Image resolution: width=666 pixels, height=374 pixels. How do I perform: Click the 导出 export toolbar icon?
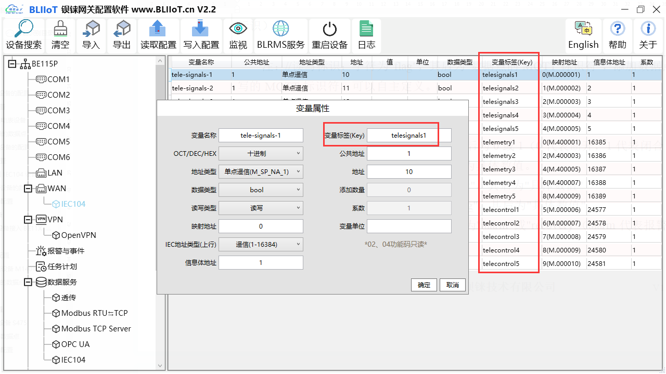click(x=122, y=29)
